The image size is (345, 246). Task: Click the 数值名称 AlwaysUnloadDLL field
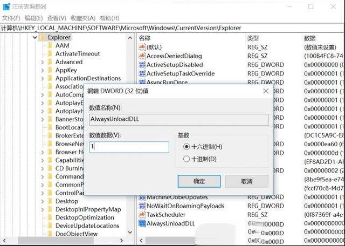(x=178, y=119)
